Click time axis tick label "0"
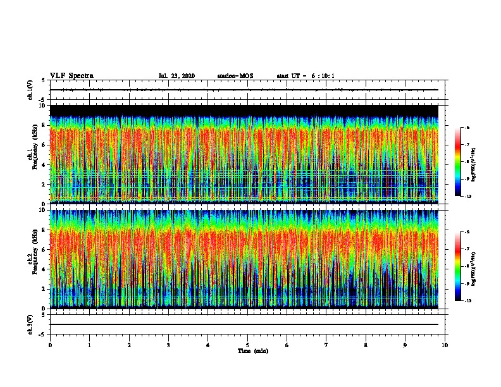 pyautogui.click(x=50, y=345)
